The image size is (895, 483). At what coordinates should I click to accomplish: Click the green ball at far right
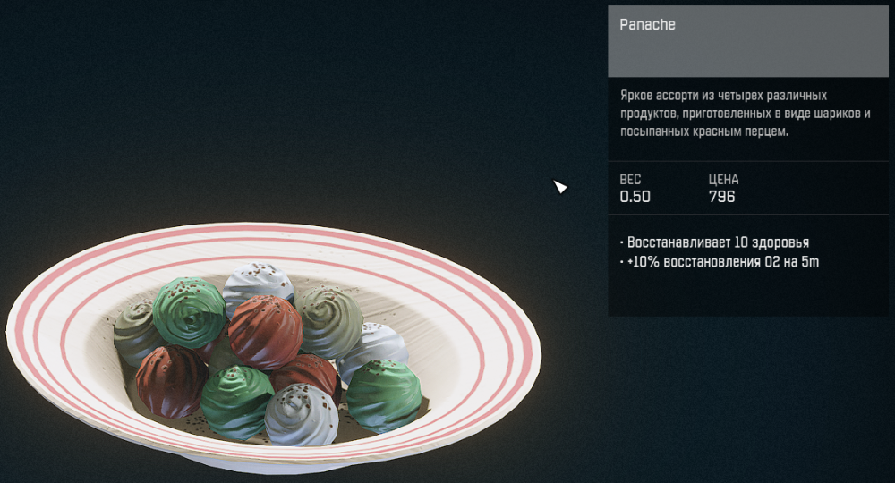coord(384,395)
